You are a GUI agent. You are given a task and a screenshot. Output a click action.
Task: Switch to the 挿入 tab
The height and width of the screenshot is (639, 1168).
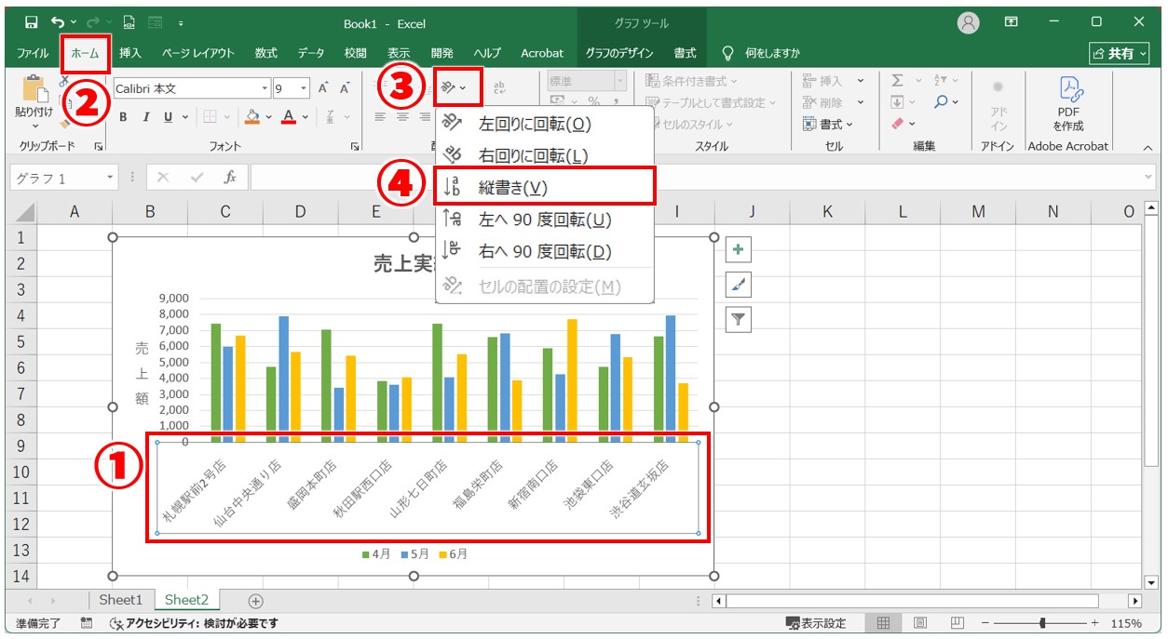(x=130, y=53)
